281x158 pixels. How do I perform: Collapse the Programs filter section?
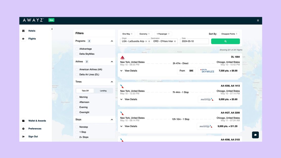click(112, 41)
